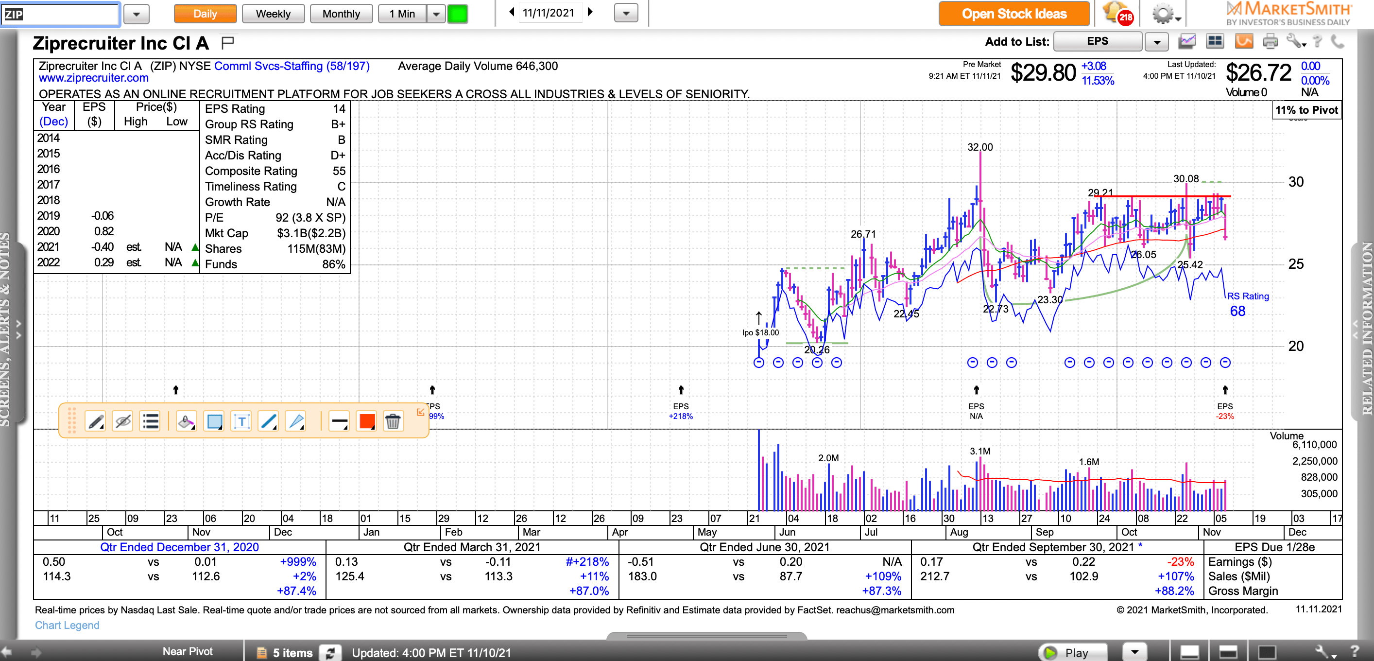Click the refresh list icon
The image size is (1374, 661).
click(330, 652)
